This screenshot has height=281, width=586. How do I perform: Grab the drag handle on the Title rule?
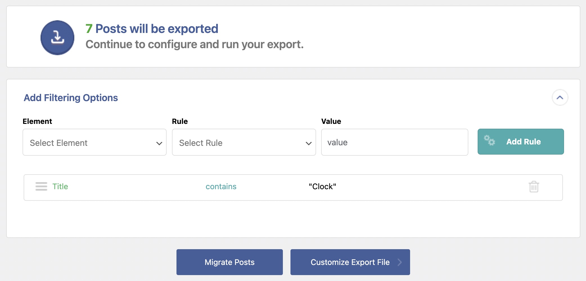[x=41, y=186]
